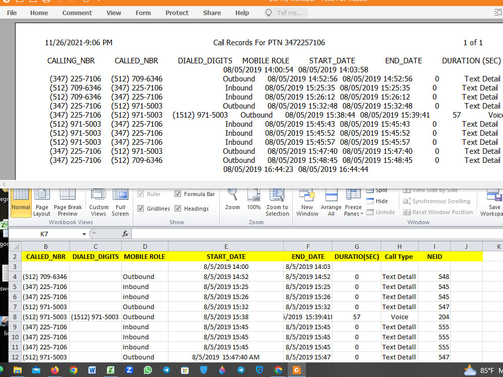This screenshot has width=503, height=377.
Task: Open the Name Box dropdown arrow
Action: pos(84,234)
